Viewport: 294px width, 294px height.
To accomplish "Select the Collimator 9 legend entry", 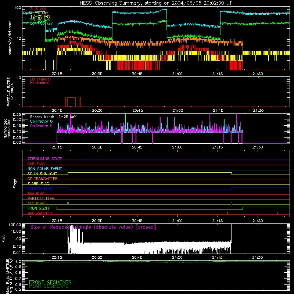I will 41,126.
